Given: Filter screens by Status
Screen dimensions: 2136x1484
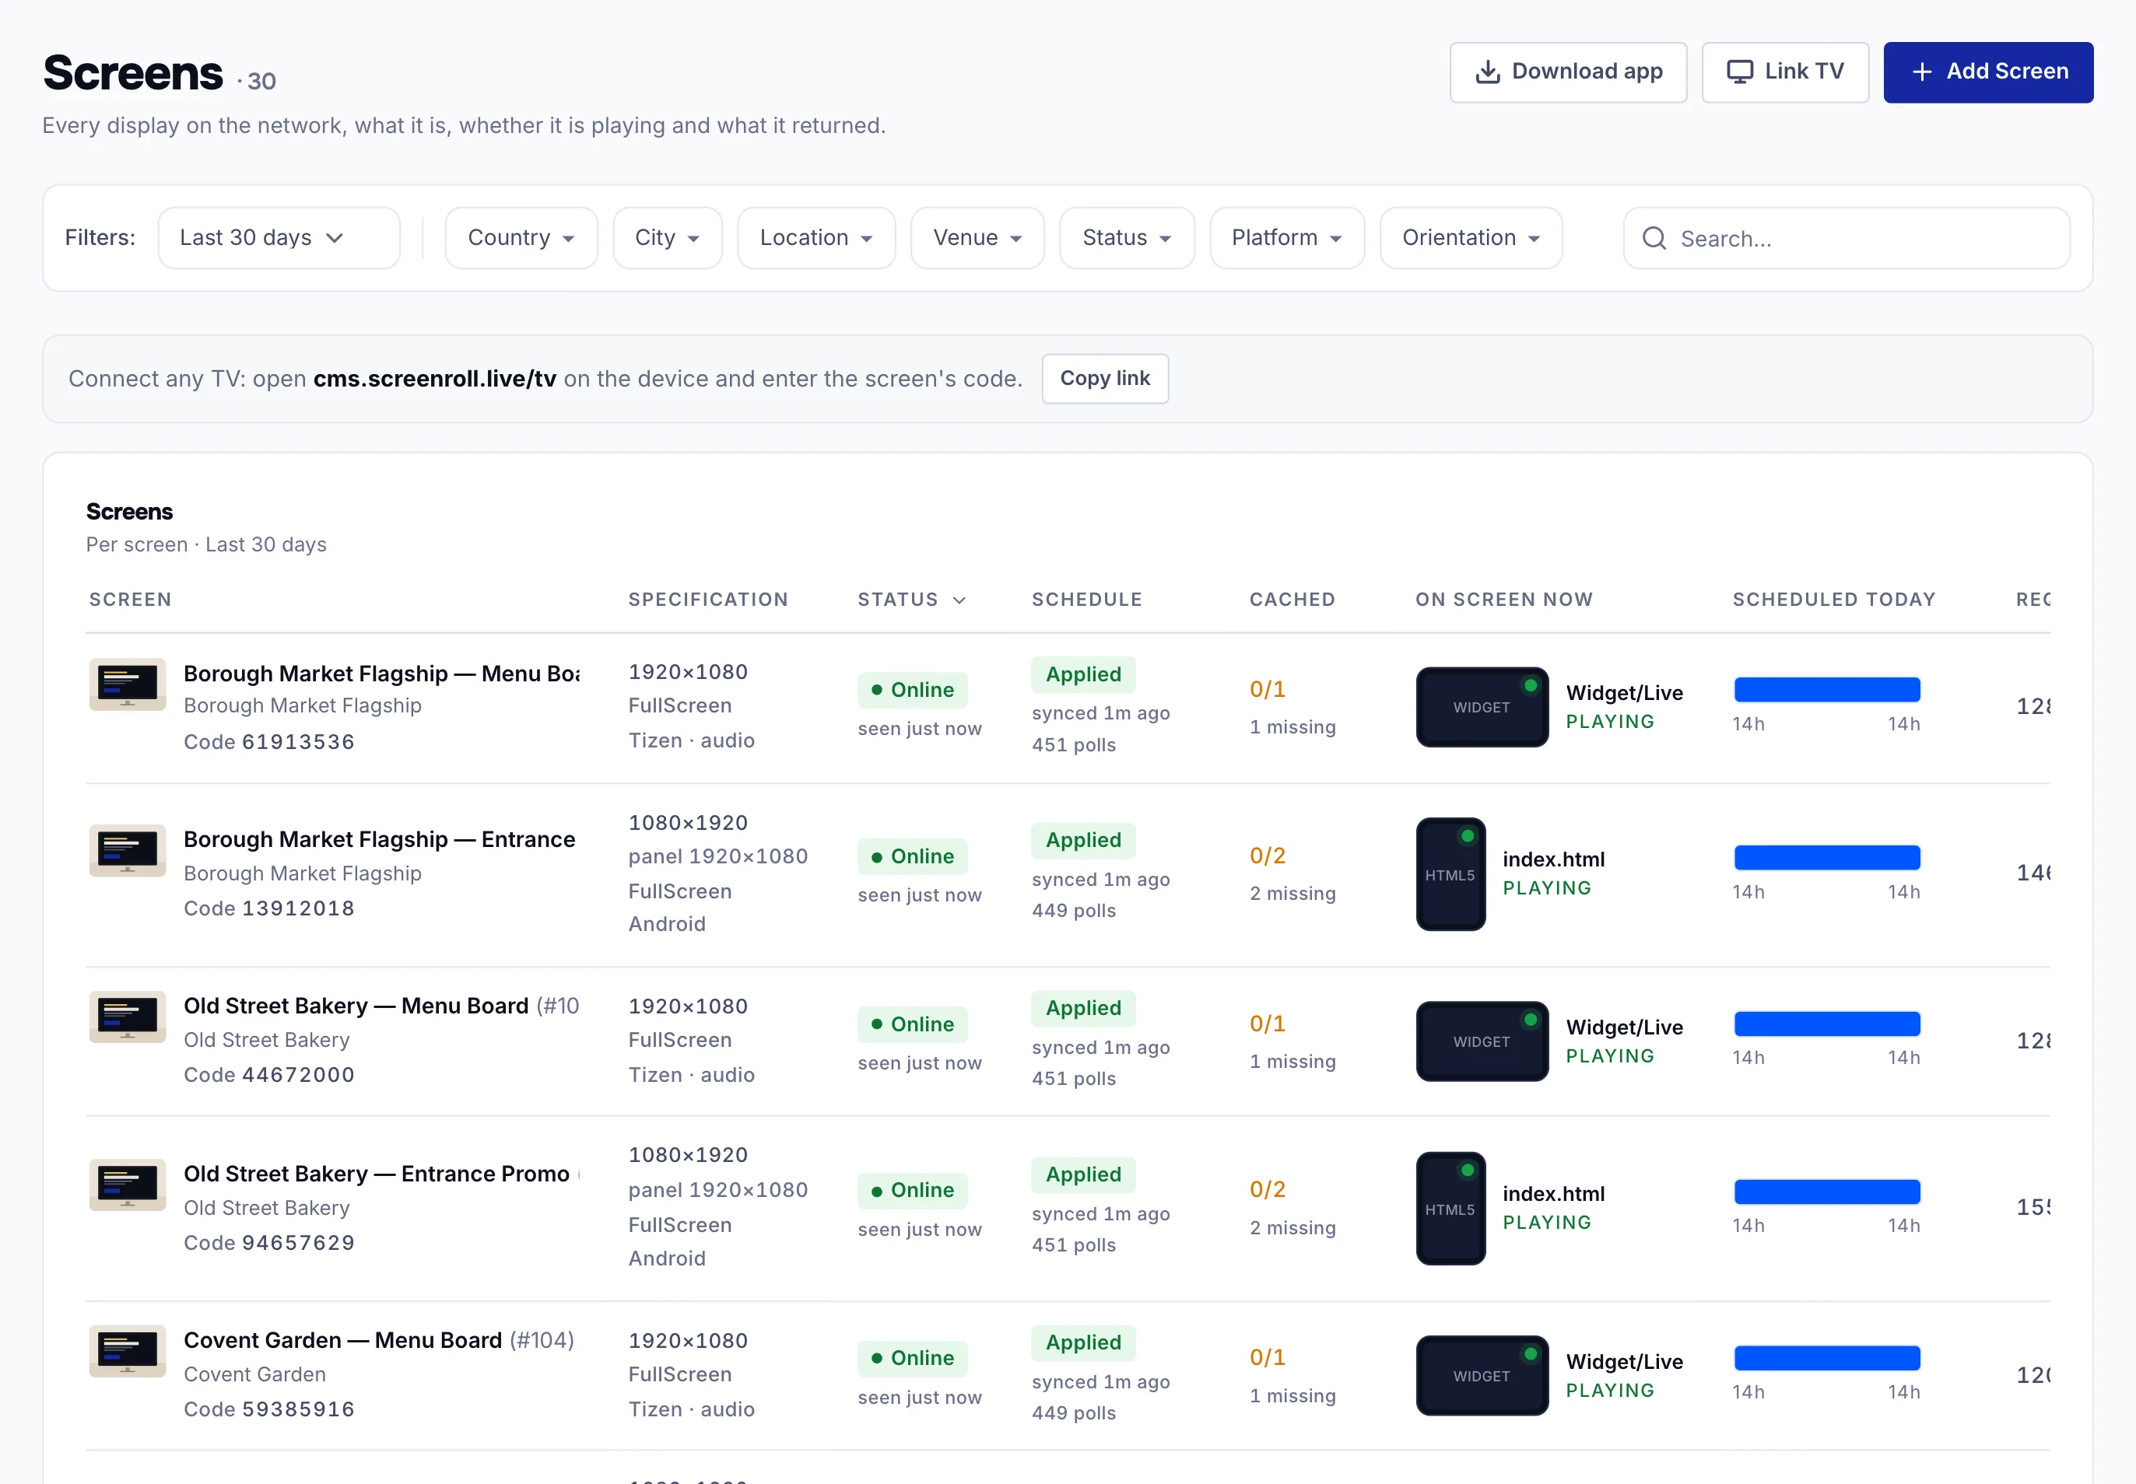Looking at the screenshot, I should tap(1127, 238).
